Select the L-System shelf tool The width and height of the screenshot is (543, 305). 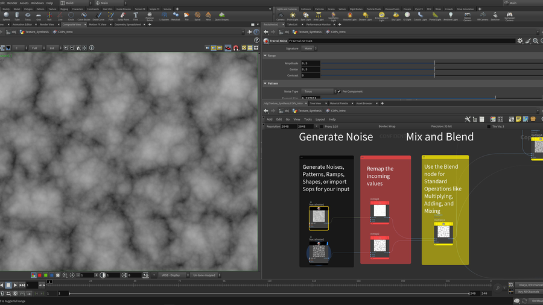point(164,16)
